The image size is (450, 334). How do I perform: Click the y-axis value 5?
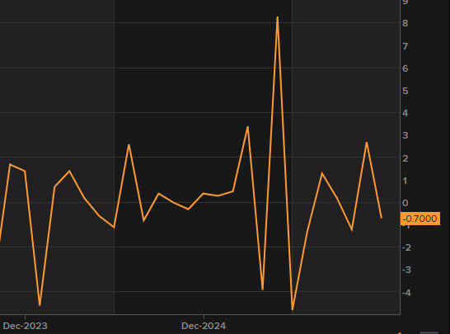tap(405, 91)
